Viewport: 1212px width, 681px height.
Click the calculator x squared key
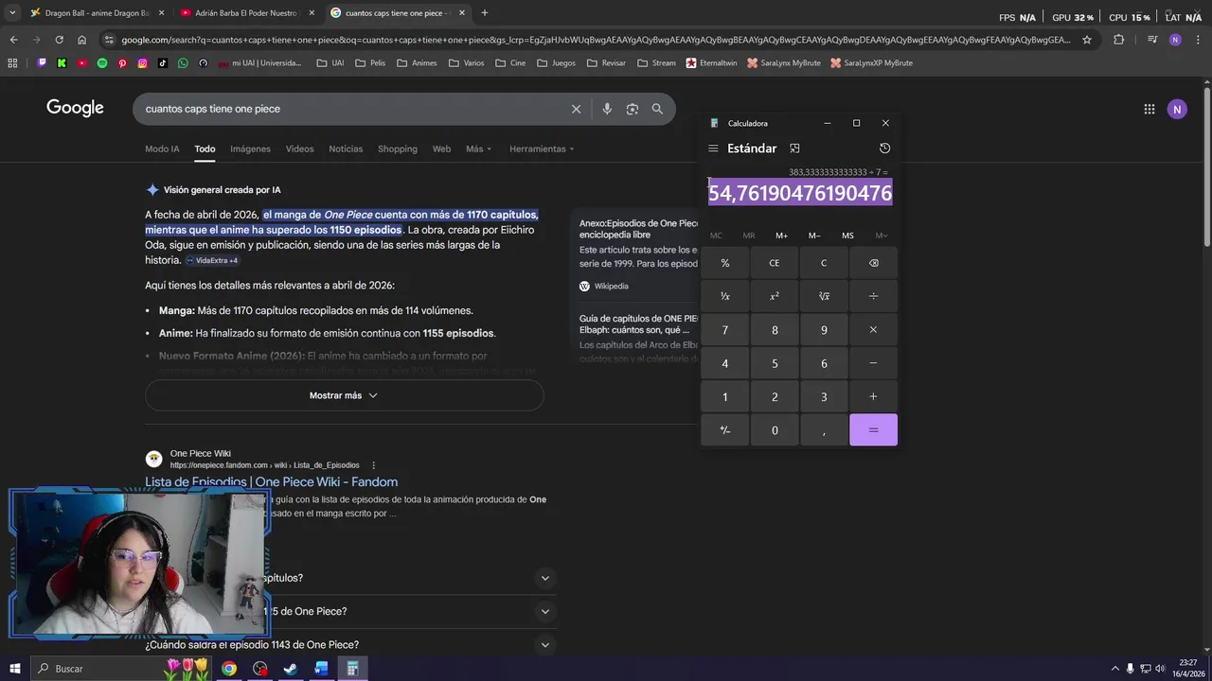pyautogui.click(x=775, y=296)
